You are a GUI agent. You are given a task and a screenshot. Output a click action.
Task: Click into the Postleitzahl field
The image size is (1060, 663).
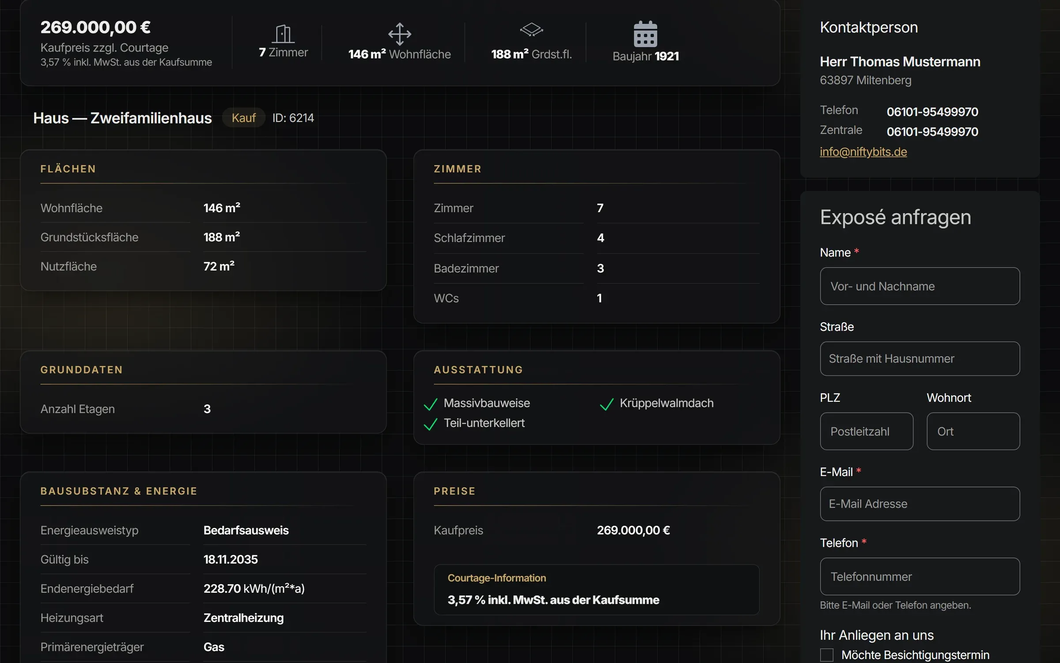[867, 431]
